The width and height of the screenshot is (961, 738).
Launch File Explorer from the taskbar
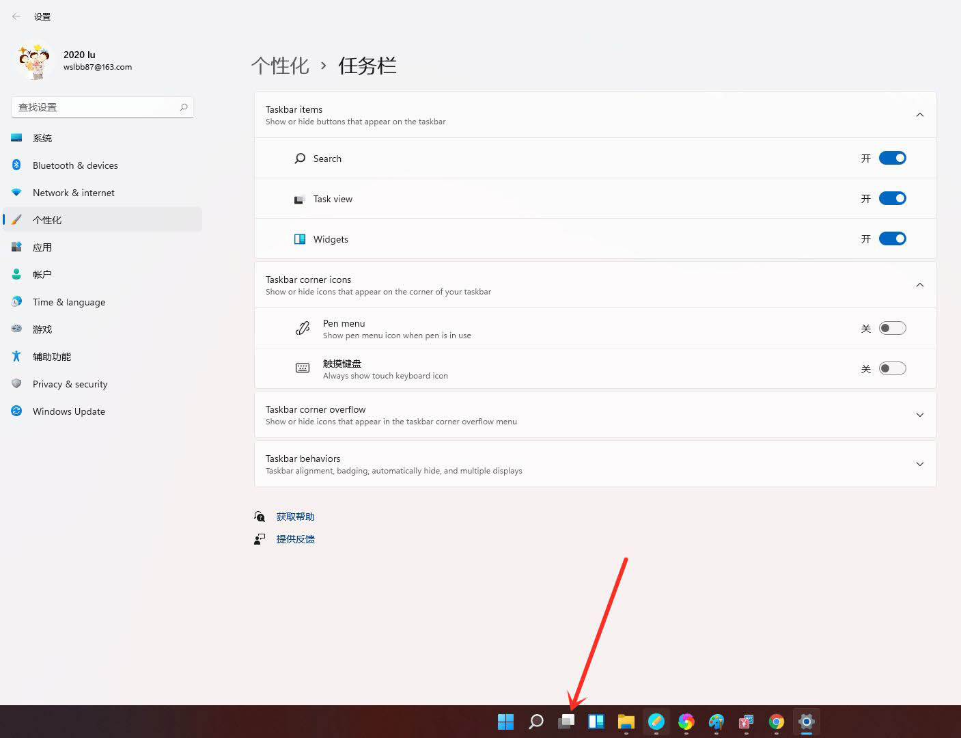pyautogui.click(x=626, y=722)
